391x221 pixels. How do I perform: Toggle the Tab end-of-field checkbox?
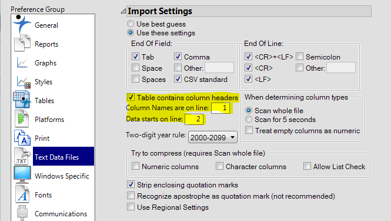coord(135,56)
